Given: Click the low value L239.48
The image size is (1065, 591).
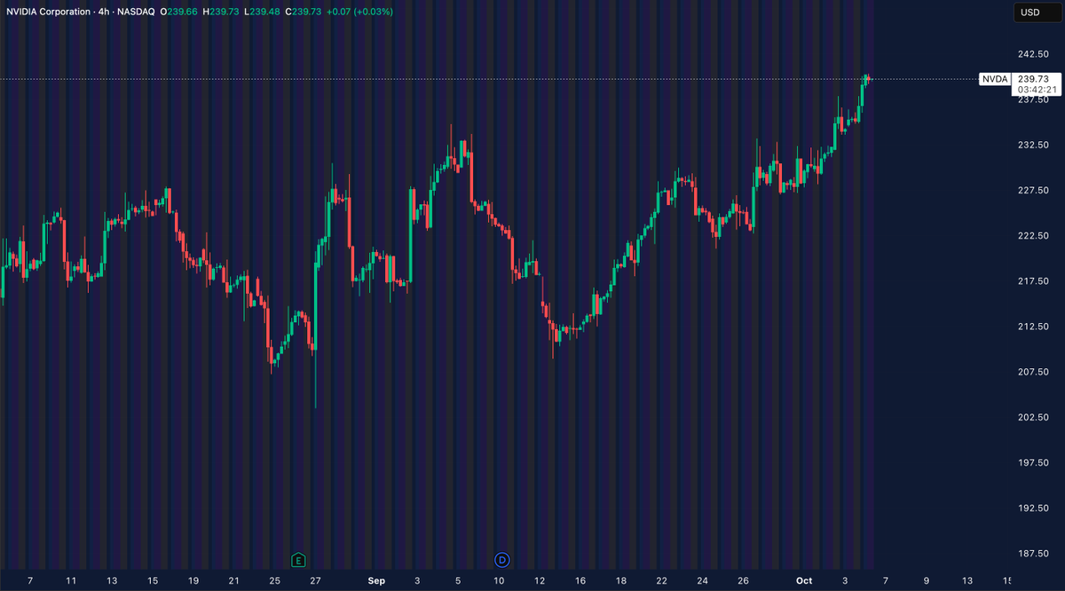Looking at the screenshot, I should click(x=264, y=12).
